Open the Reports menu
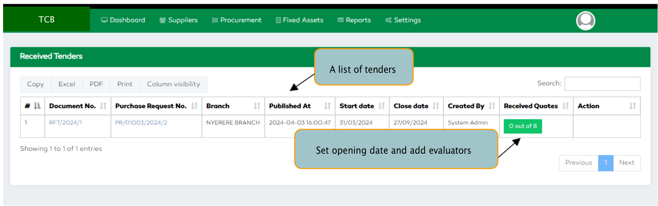 (354, 20)
